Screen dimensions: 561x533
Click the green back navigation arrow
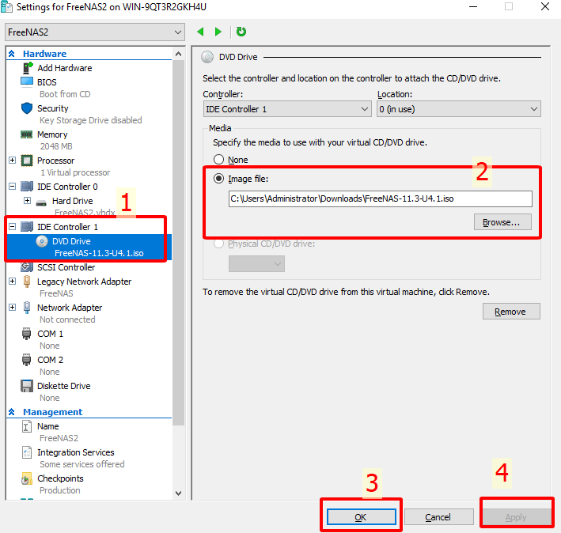point(200,32)
